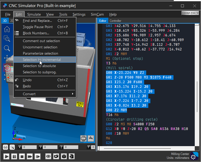Switch to the Editor tab

(x=103, y=21)
